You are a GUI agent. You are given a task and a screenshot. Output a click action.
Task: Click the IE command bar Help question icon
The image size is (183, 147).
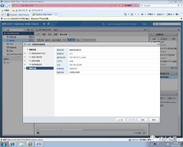pos(177,14)
